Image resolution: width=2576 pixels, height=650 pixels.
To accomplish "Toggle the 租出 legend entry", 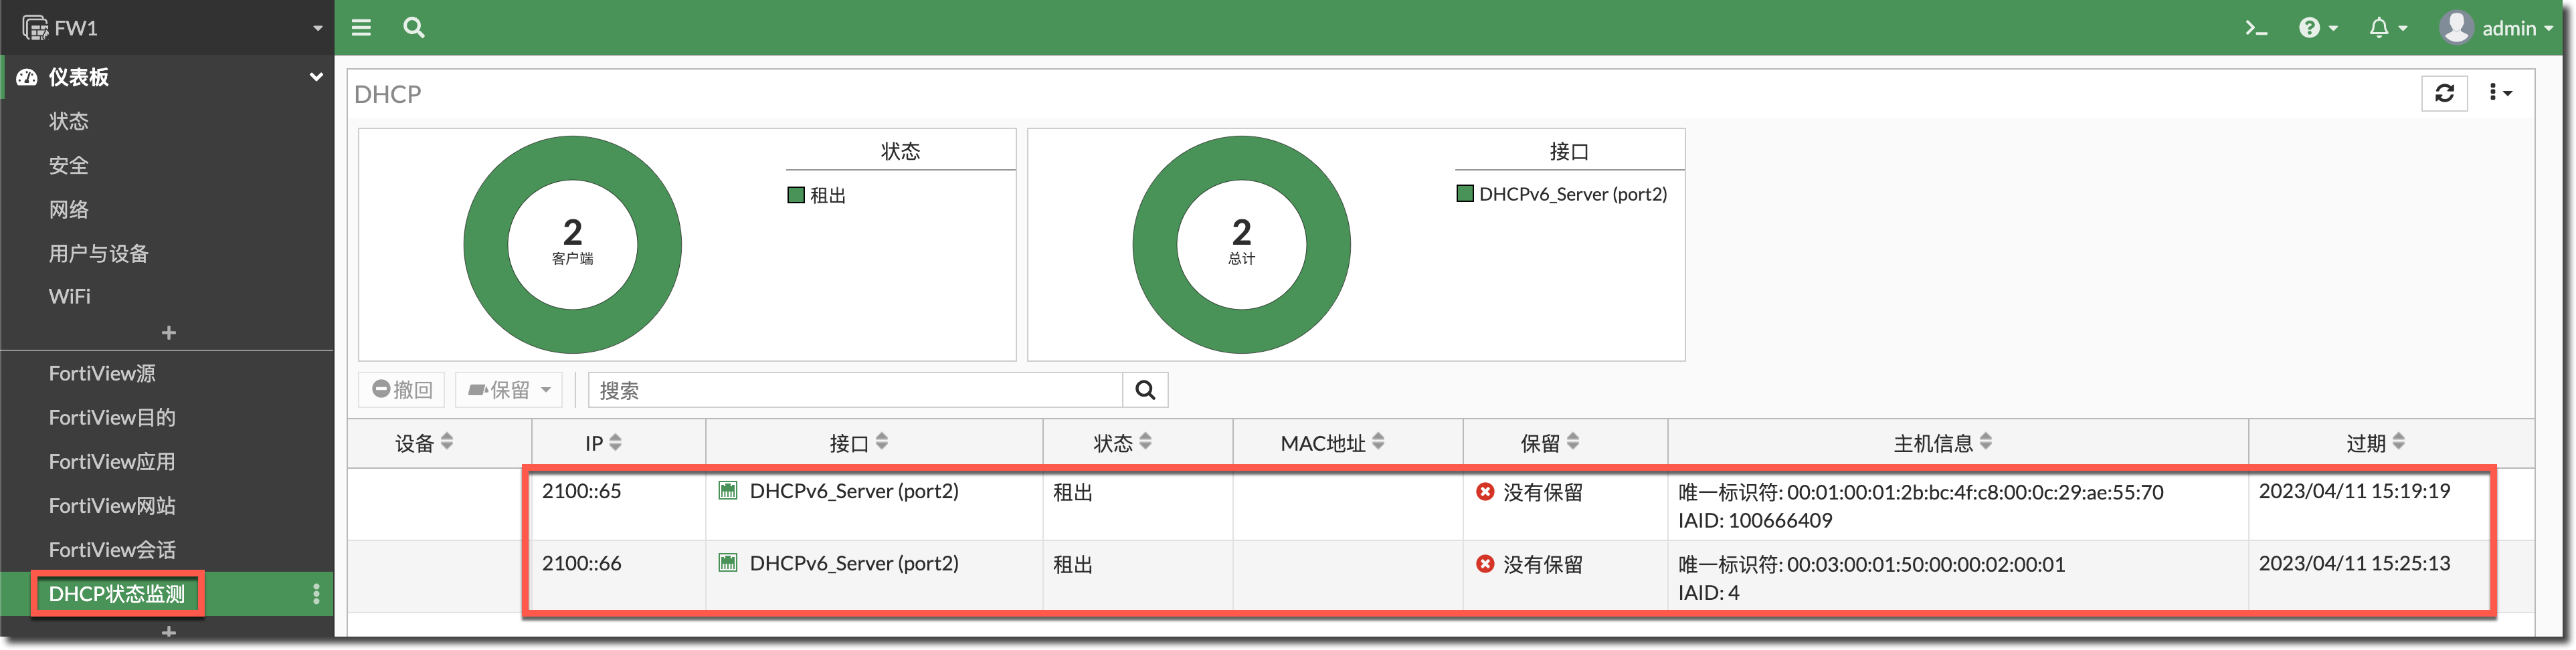I will (817, 195).
